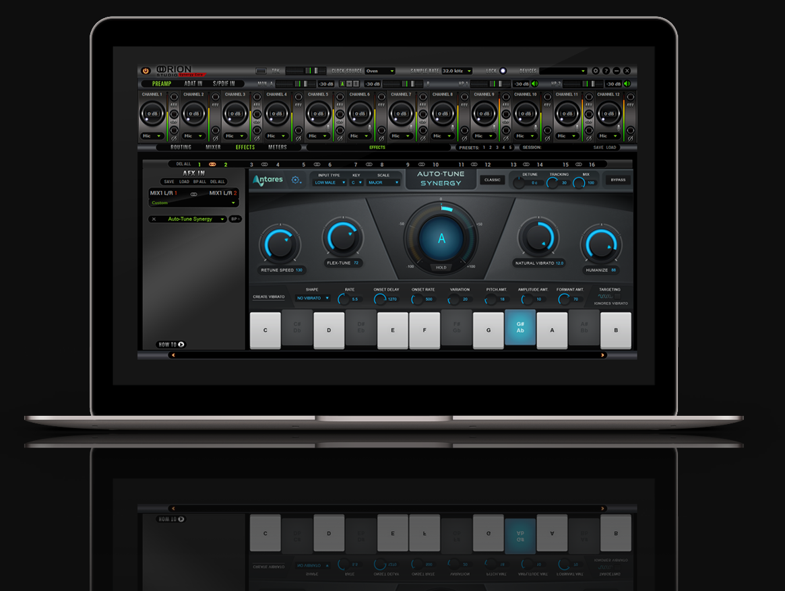The height and width of the screenshot is (591, 785).
Task: Toggle 48V phantom power on Channel 1
Action: (174, 97)
